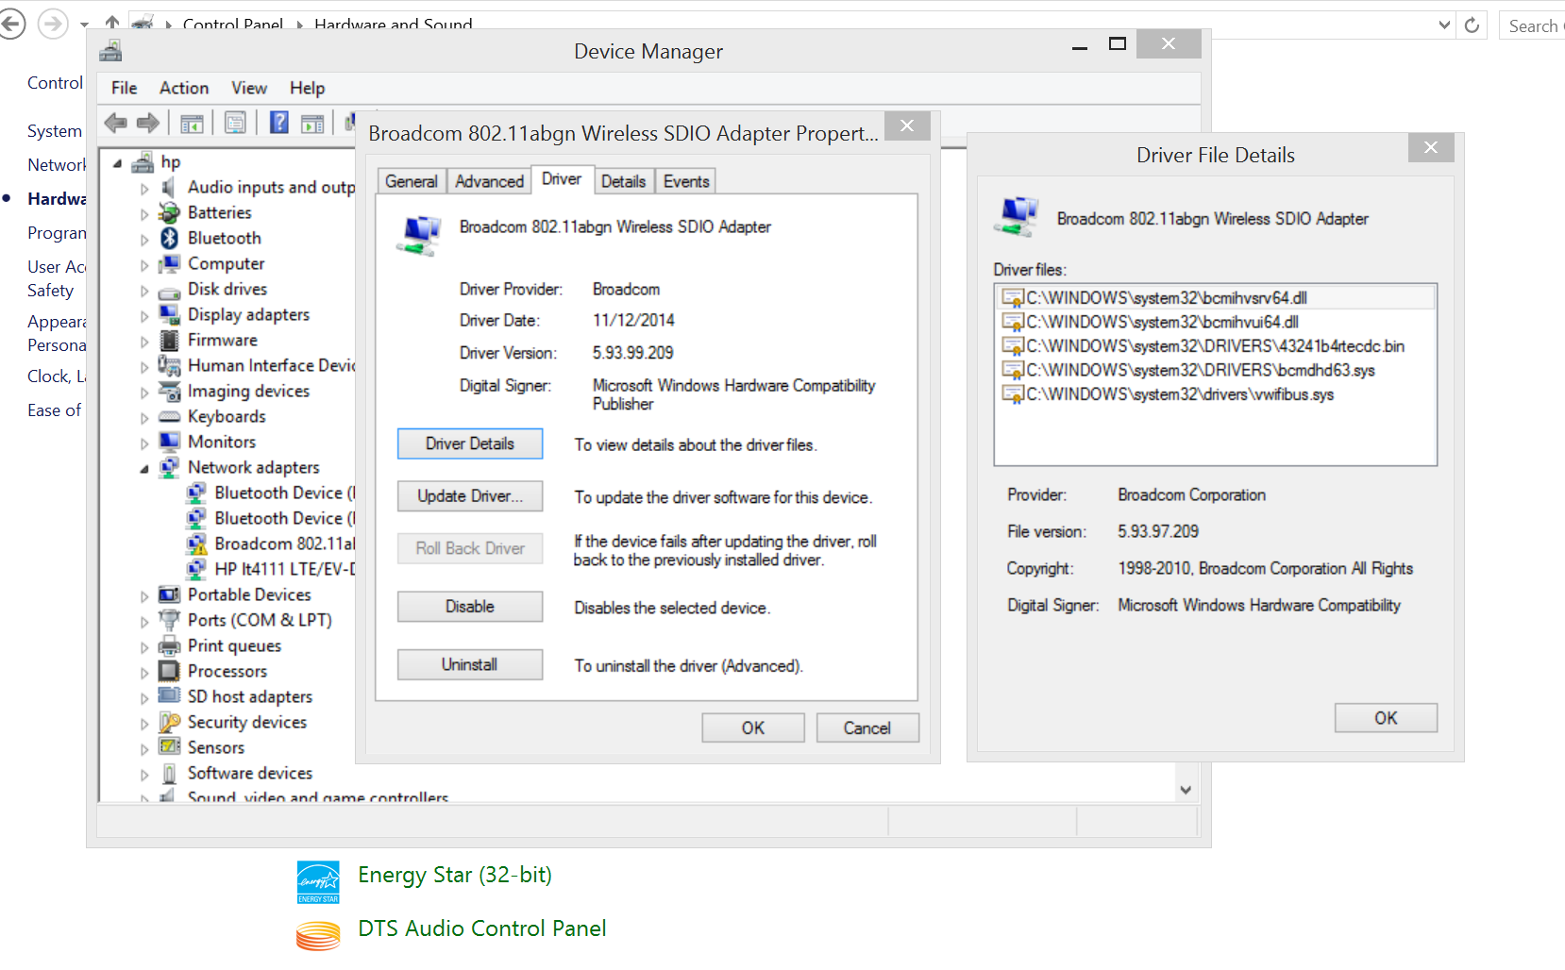Viewport: 1565px width, 970px height.
Task: Open the View menu
Action: pos(249,88)
